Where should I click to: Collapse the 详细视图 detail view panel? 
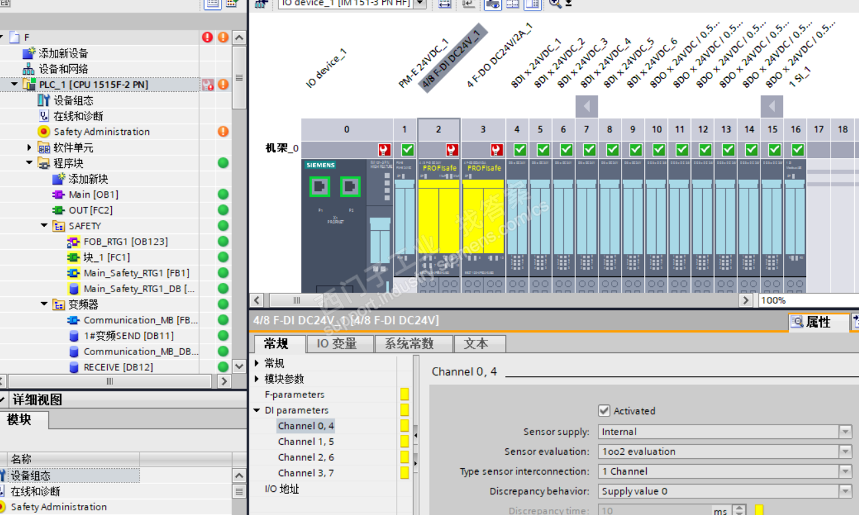coord(3,399)
